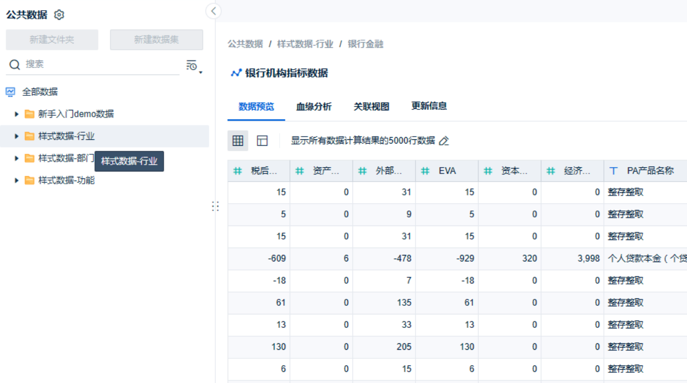Click numeric type icon of EVA column
This screenshot has width=687, height=383.
[426, 171]
